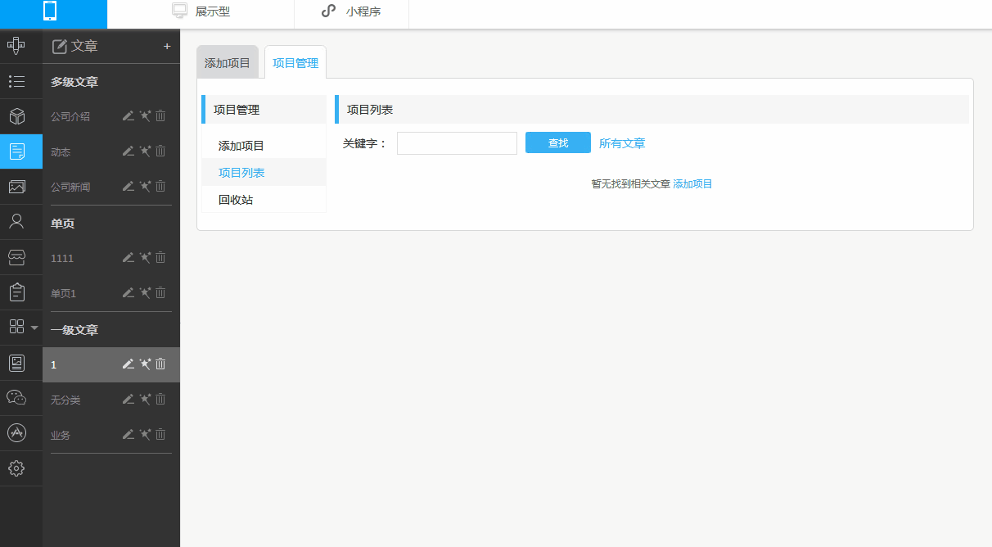
Task: Open magic wand for 公司介绍
Action: [x=145, y=116]
